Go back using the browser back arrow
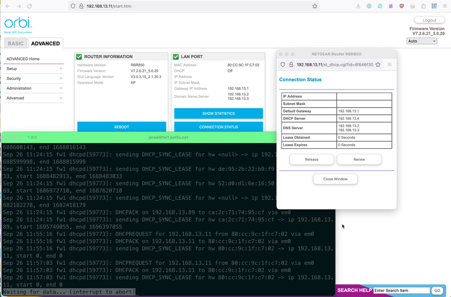The width and height of the screenshot is (451, 297). point(7,6)
